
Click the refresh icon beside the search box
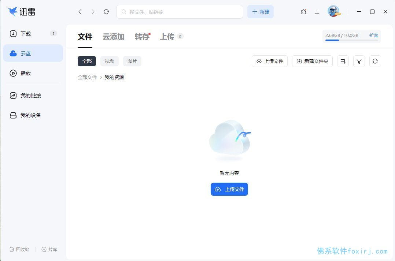(106, 12)
